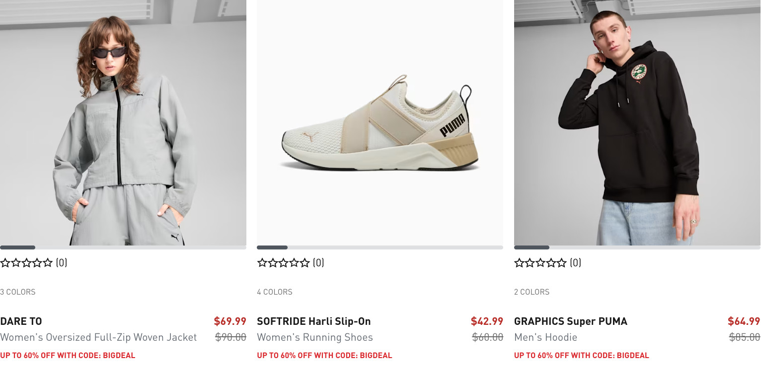Screen dimensions: 761x369
Task: Click the Men's Hoodie subtitle
Action: click(x=545, y=337)
